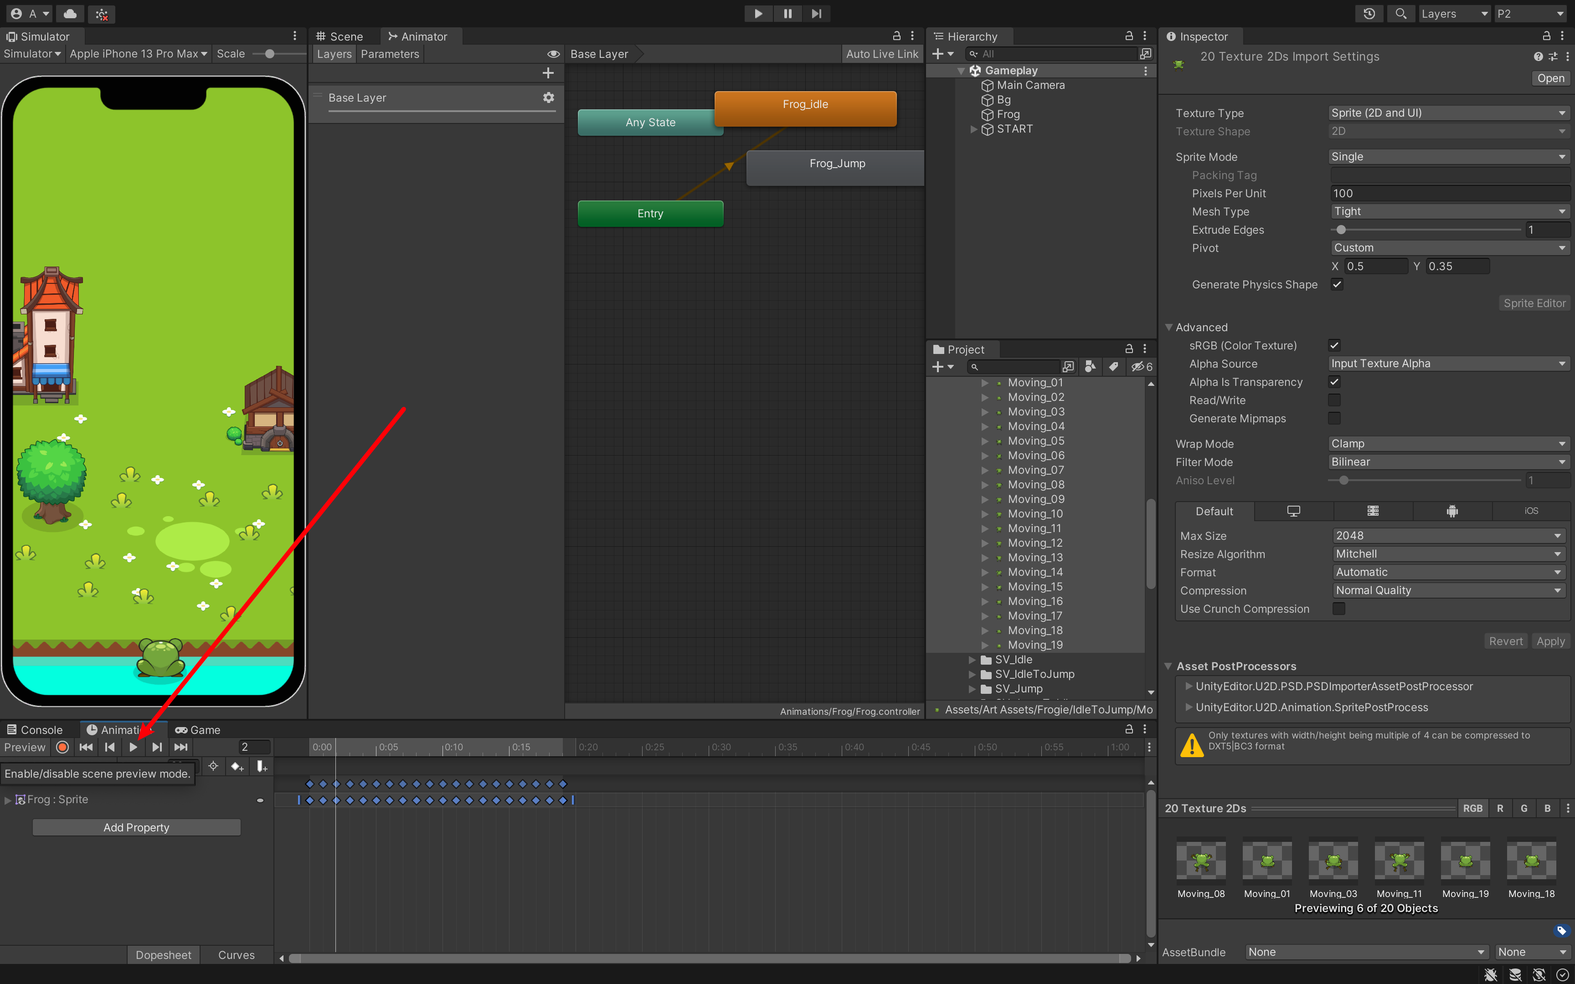Open Animator Parameters tab
1575x984 pixels.
pos(390,54)
